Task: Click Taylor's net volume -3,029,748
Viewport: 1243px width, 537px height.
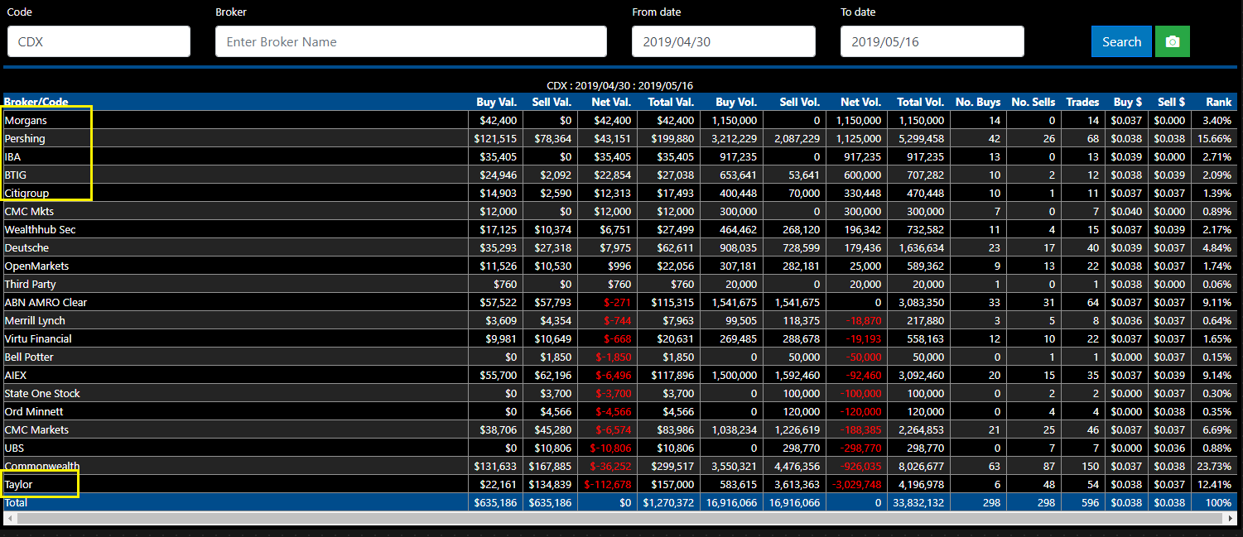Action: pyautogui.click(x=856, y=484)
